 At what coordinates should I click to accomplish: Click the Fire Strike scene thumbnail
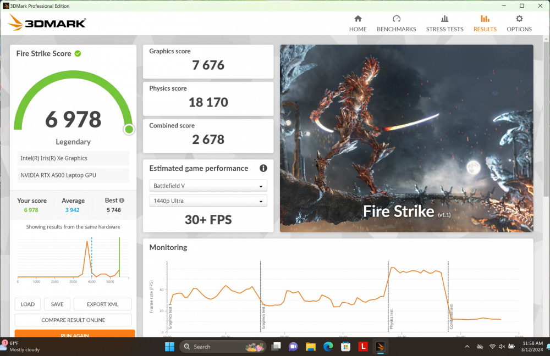[406, 138]
